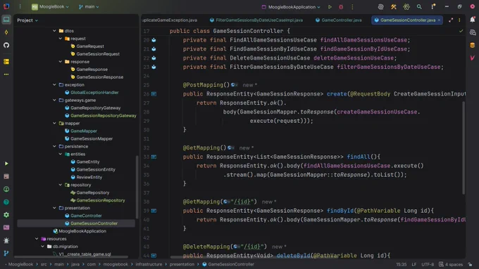Expand editor with the arrows icon
This screenshot has width=479, height=269.
451,20
